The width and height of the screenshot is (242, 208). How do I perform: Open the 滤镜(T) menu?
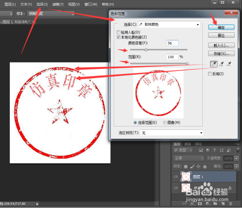(x=58, y=4)
